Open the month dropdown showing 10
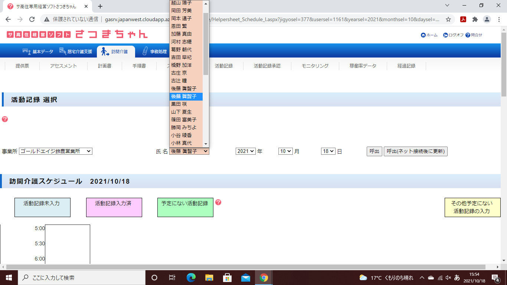Viewport: 507px width, 285px height. pos(285,151)
